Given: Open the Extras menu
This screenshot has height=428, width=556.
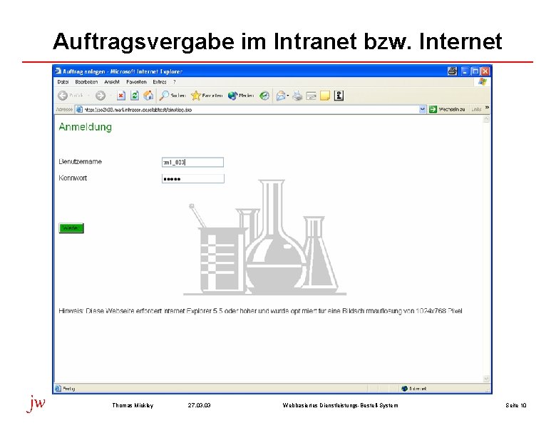Looking at the screenshot, I should [160, 82].
